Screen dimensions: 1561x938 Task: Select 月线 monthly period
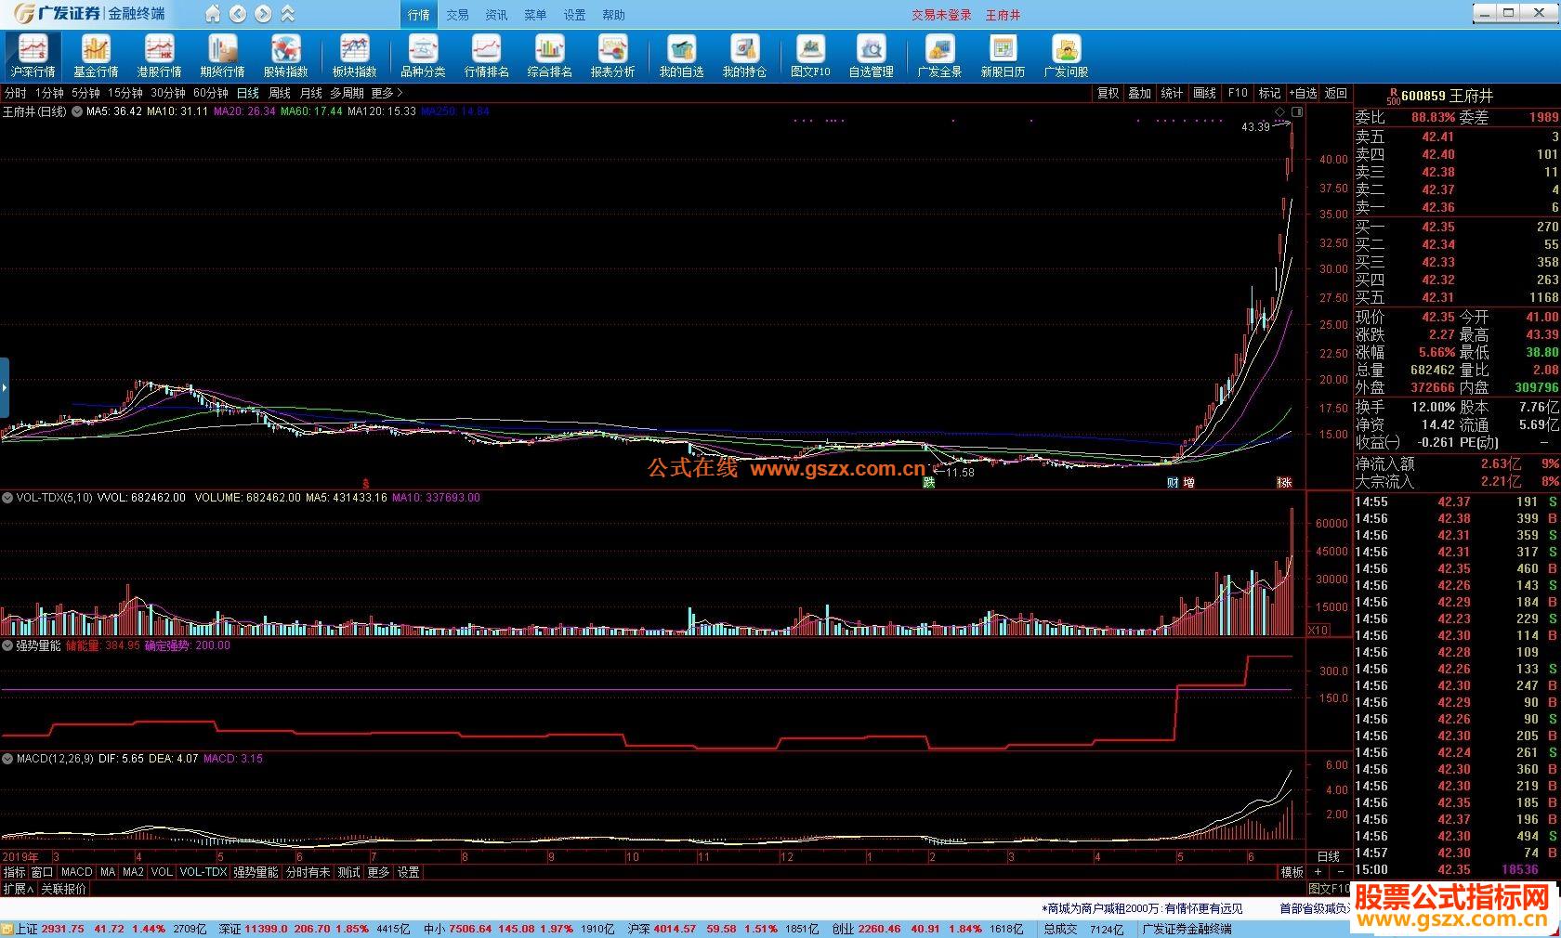[x=311, y=93]
